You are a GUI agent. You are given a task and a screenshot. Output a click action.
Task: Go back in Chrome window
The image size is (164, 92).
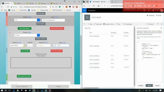point(2,7)
